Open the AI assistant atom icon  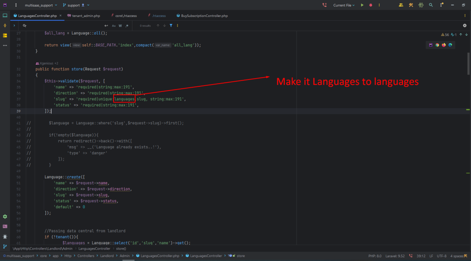[x=421, y=5]
